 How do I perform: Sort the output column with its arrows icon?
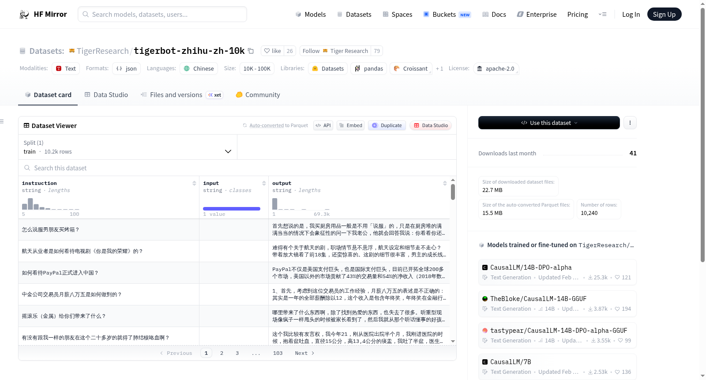pyautogui.click(x=445, y=183)
